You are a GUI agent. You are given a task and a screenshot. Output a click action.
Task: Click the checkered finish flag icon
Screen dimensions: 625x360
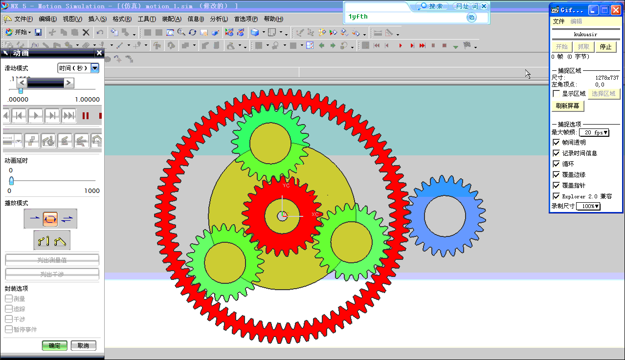coord(467,45)
